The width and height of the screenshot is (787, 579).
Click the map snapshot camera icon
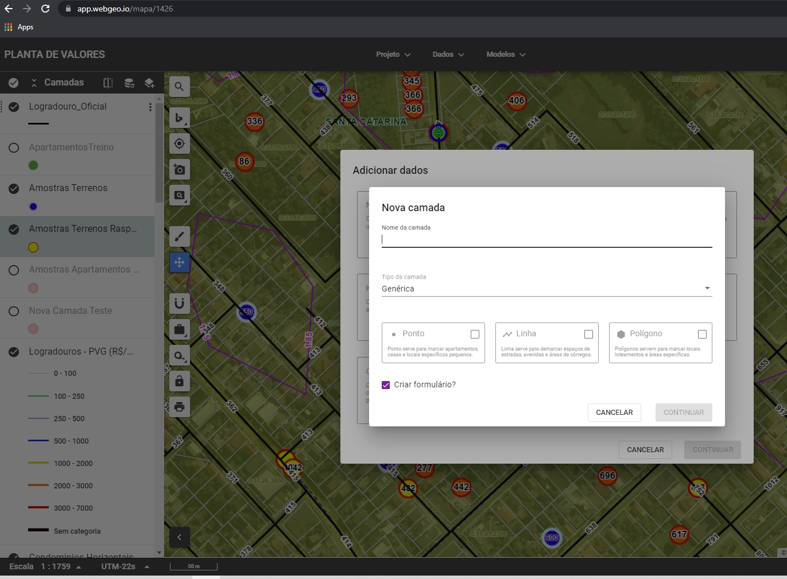tap(179, 169)
